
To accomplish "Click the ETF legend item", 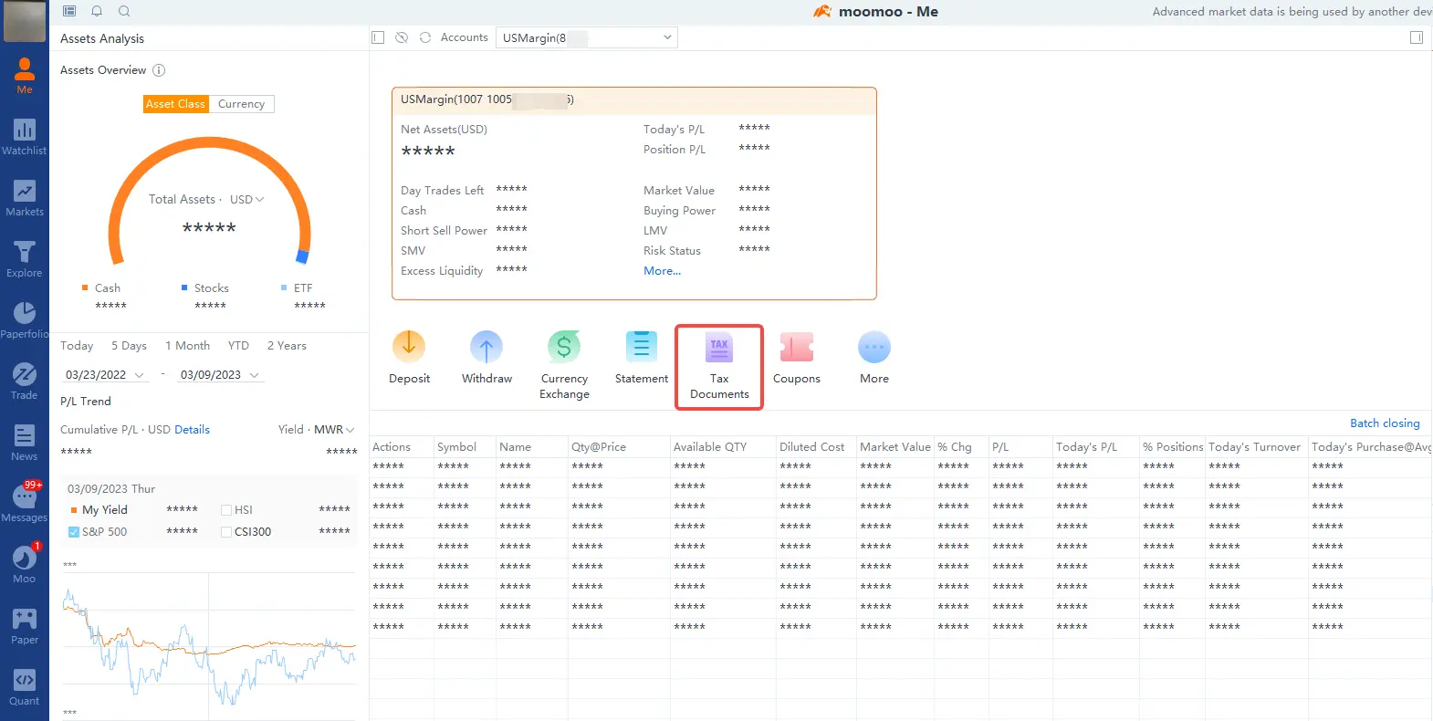I will pos(297,288).
